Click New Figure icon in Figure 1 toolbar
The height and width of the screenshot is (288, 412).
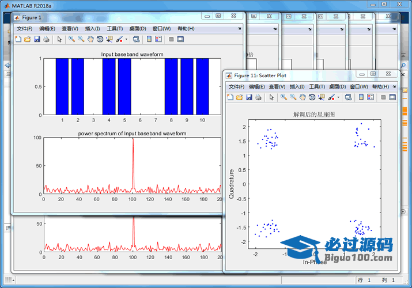18,39
